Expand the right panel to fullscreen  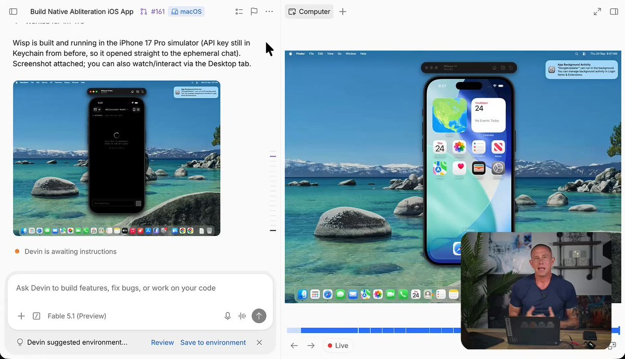597,11
